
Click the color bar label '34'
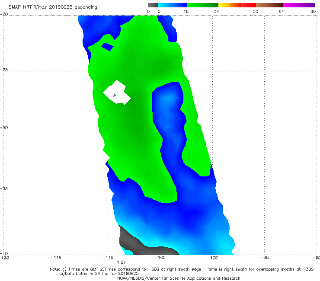pyautogui.click(x=217, y=11)
